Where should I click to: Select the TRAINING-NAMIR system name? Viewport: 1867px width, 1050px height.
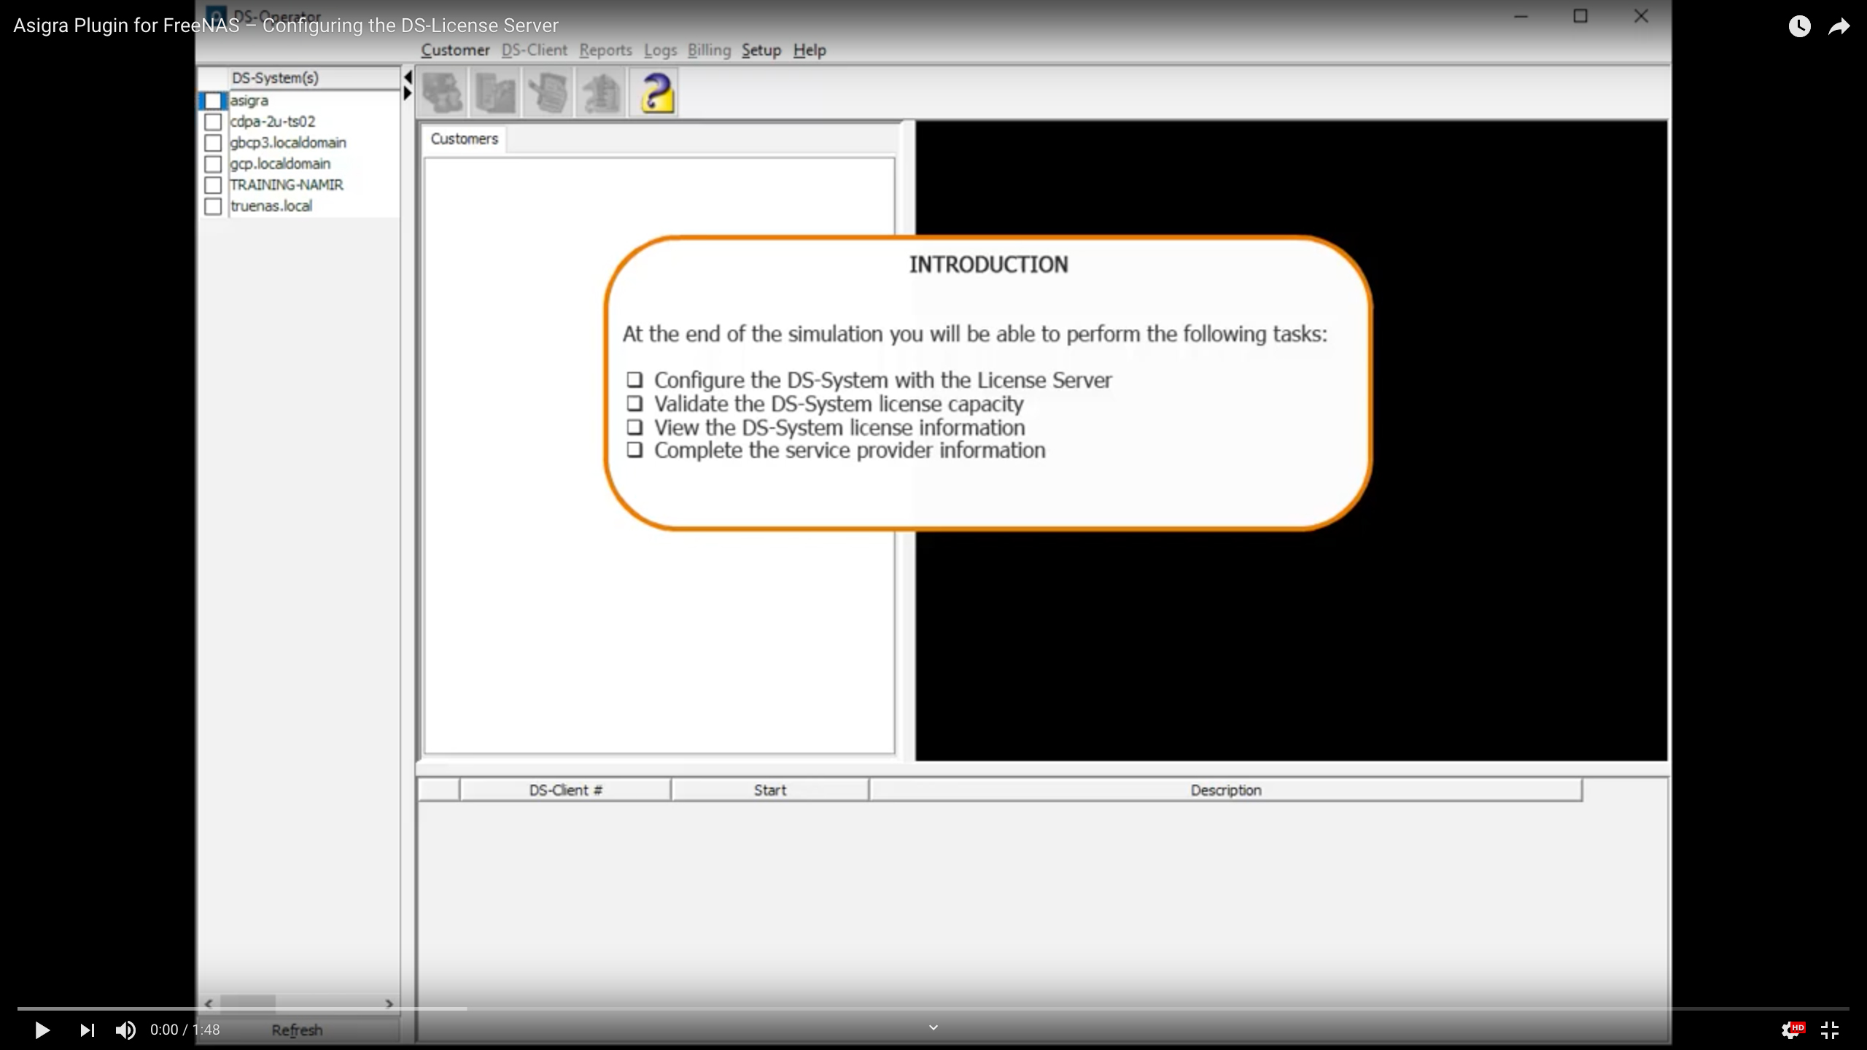point(287,185)
